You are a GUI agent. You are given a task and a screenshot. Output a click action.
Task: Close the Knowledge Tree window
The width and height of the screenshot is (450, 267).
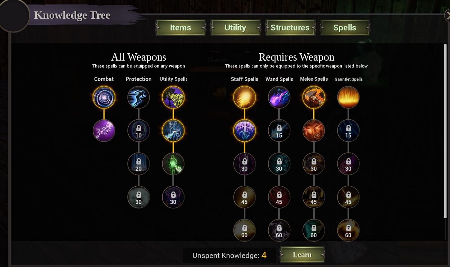(447, 16)
